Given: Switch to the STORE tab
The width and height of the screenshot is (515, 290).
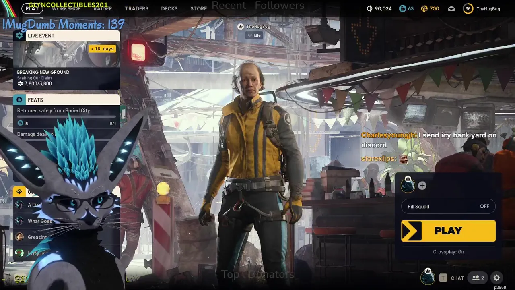Looking at the screenshot, I should [199, 8].
